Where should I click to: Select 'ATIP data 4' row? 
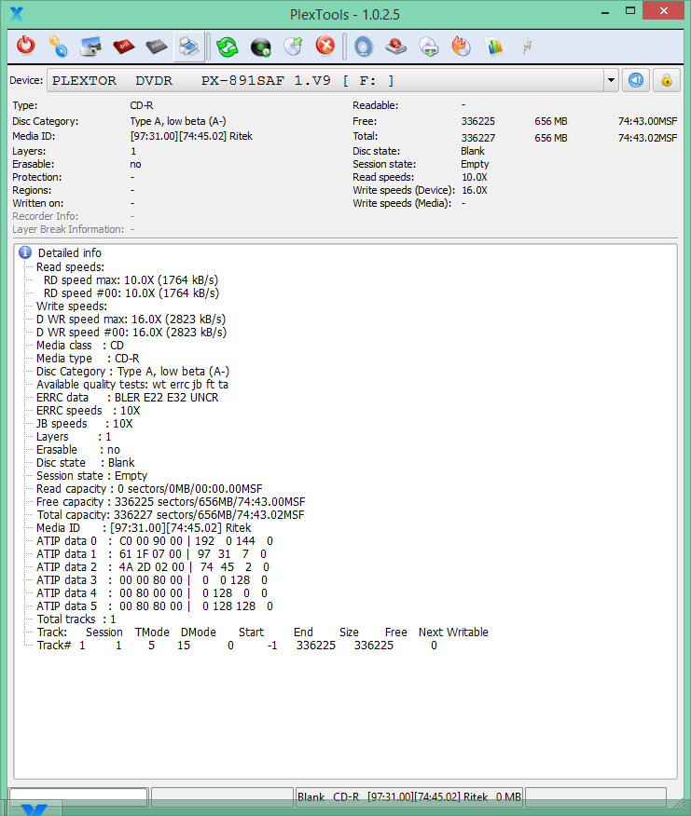152,592
